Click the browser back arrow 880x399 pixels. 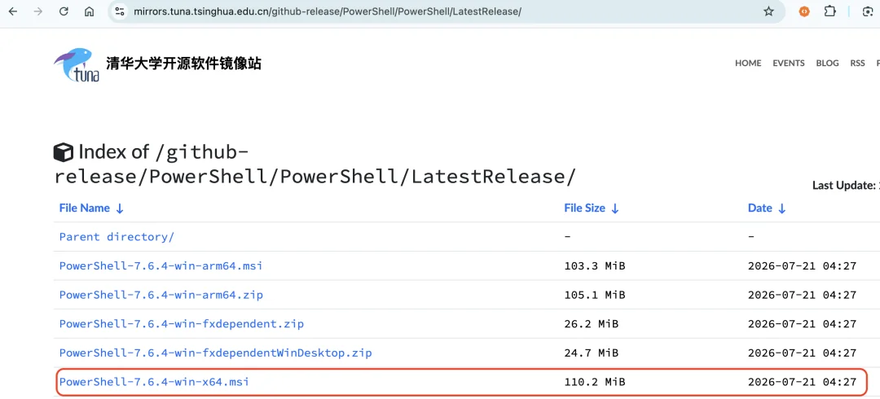(x=13, y=11)
